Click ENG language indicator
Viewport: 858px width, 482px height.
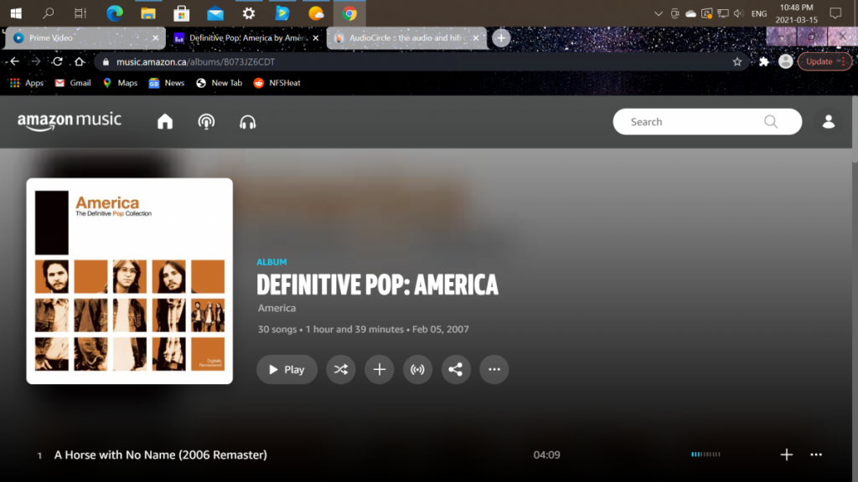click(x=759, y=13)
